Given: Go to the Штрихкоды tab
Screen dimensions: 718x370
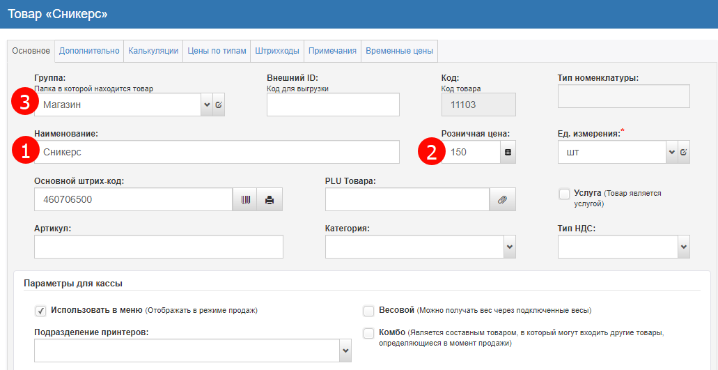Looking at the screenshot, I should pyautogui.click(x=277, y=51).
